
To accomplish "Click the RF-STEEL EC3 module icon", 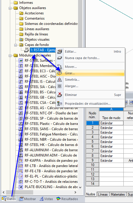I will click(21, 71).
